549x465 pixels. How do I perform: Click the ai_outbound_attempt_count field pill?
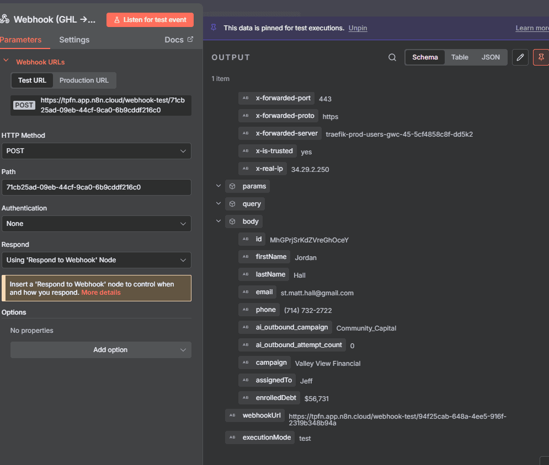coord(292,345)
